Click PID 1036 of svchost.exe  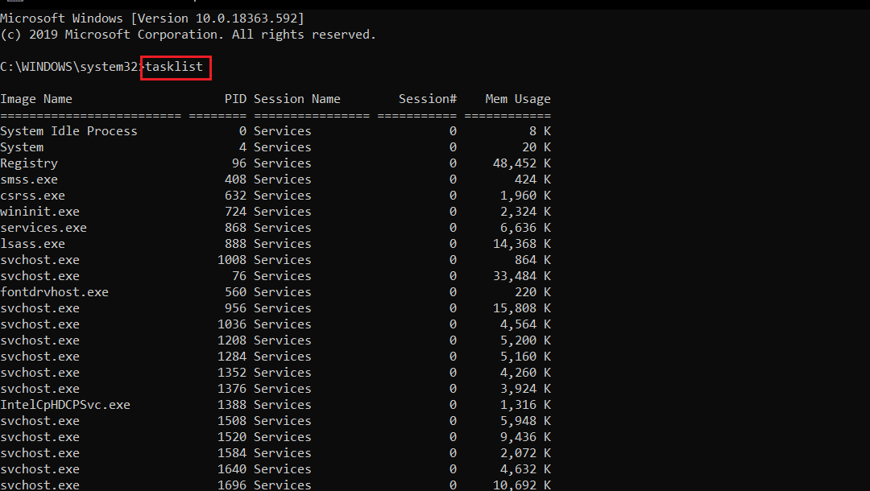232,324
